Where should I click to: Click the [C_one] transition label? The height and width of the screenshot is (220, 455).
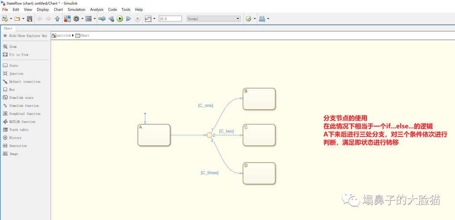206,106
